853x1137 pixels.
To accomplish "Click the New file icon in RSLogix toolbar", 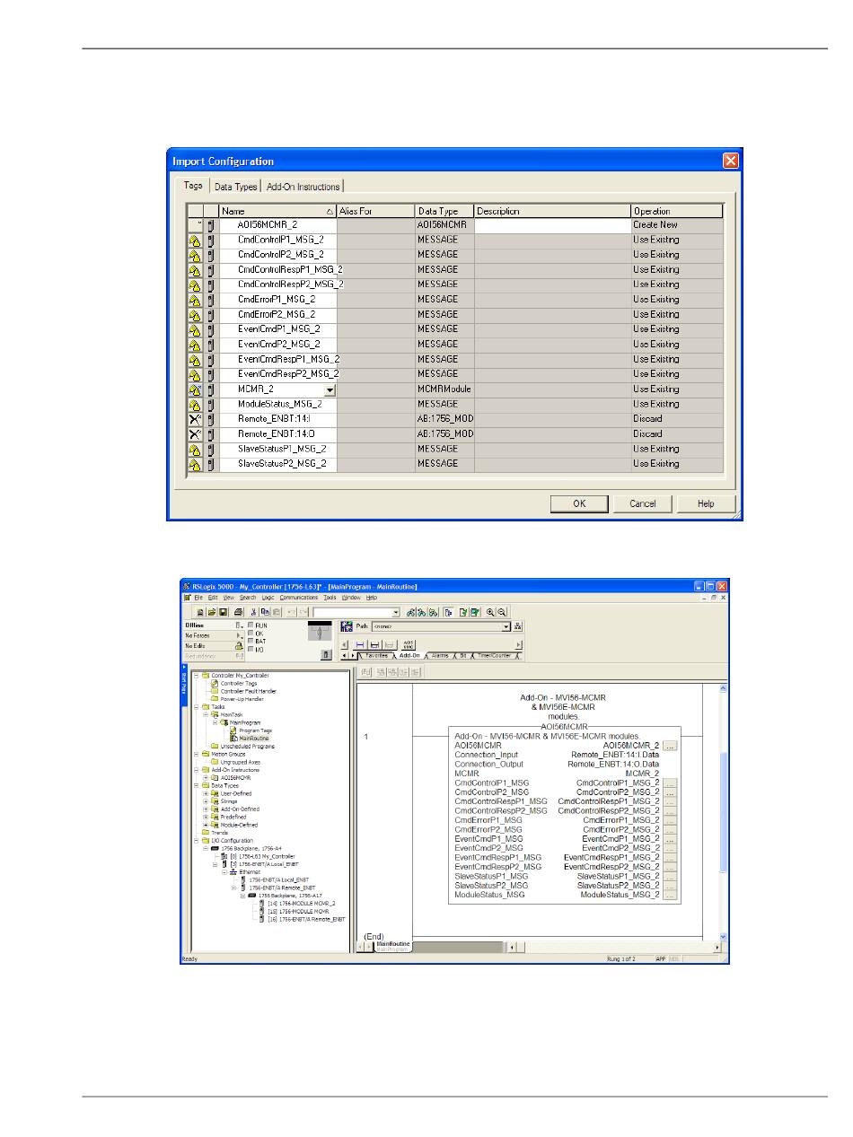I will [x=201, y=612].
